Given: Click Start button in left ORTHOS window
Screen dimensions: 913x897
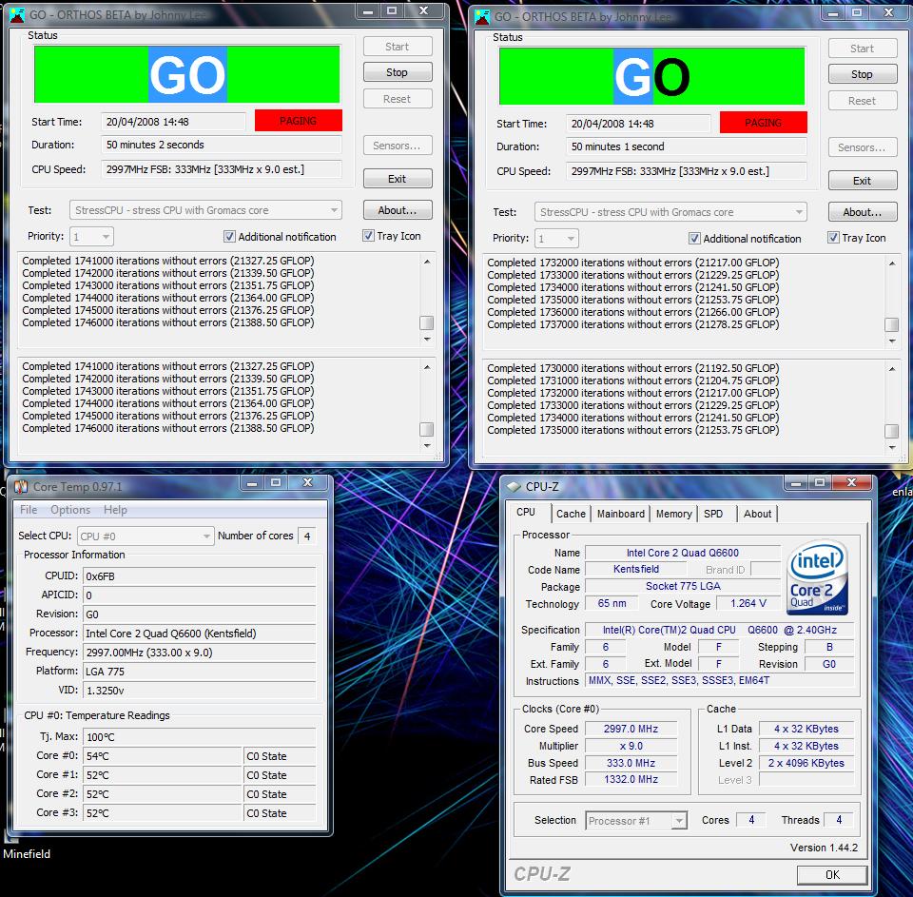Looking at the screenshot, I should (398, 47).
